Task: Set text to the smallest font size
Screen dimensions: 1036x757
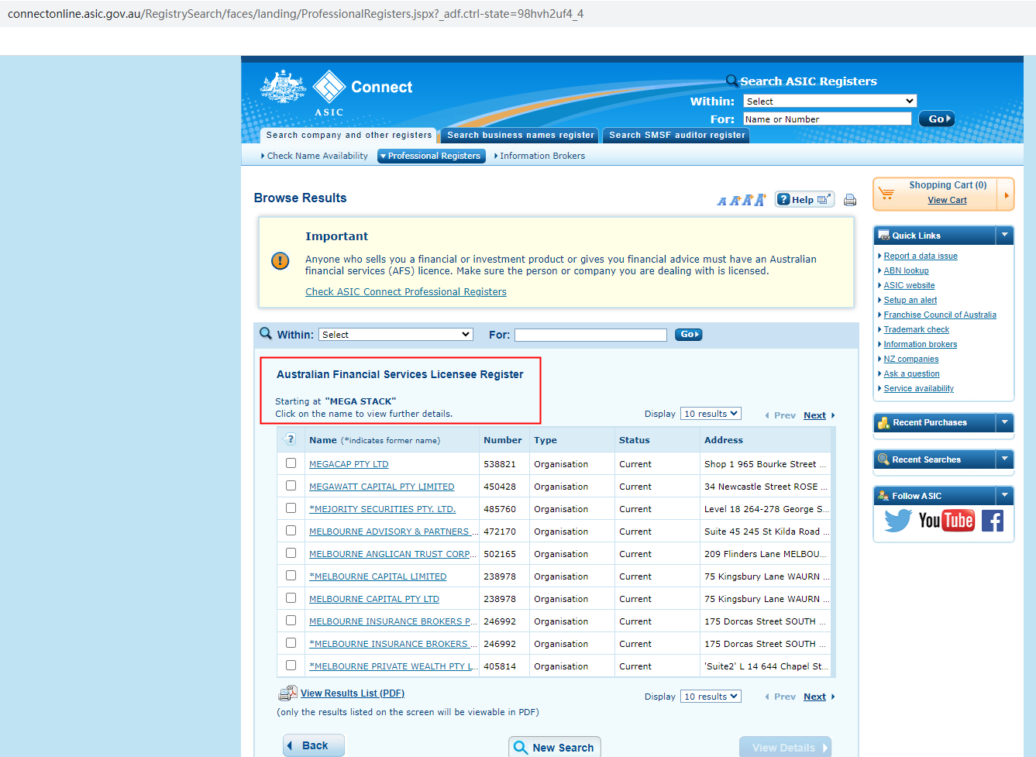Action: 722,201
